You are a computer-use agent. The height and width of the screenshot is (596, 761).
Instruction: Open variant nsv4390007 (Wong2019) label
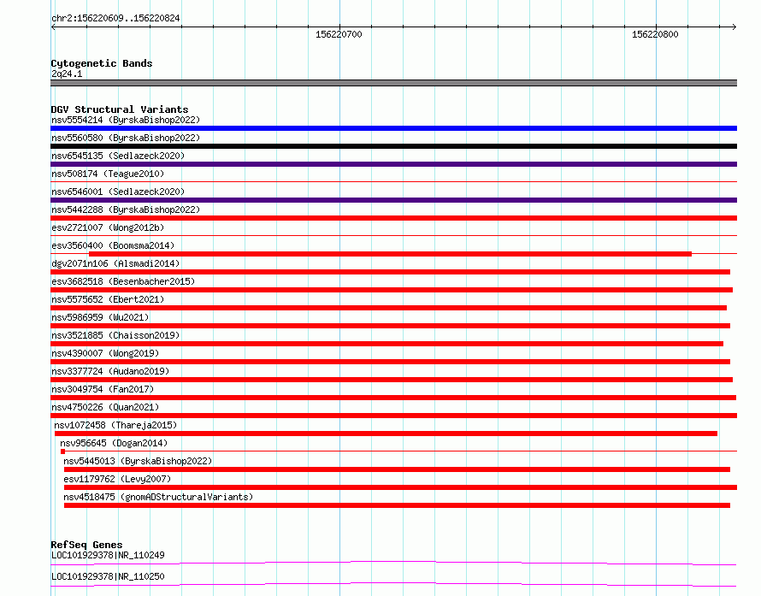pyautogui.click(x=105, y=353)
